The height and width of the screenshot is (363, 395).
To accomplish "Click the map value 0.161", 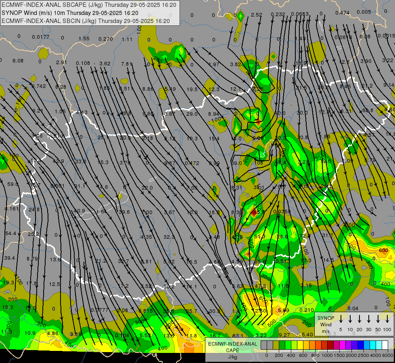I will click(x=12, y=209).
